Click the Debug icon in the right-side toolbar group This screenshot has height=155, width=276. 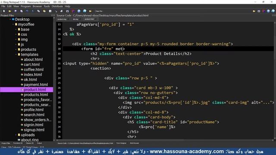click(259, 11)
